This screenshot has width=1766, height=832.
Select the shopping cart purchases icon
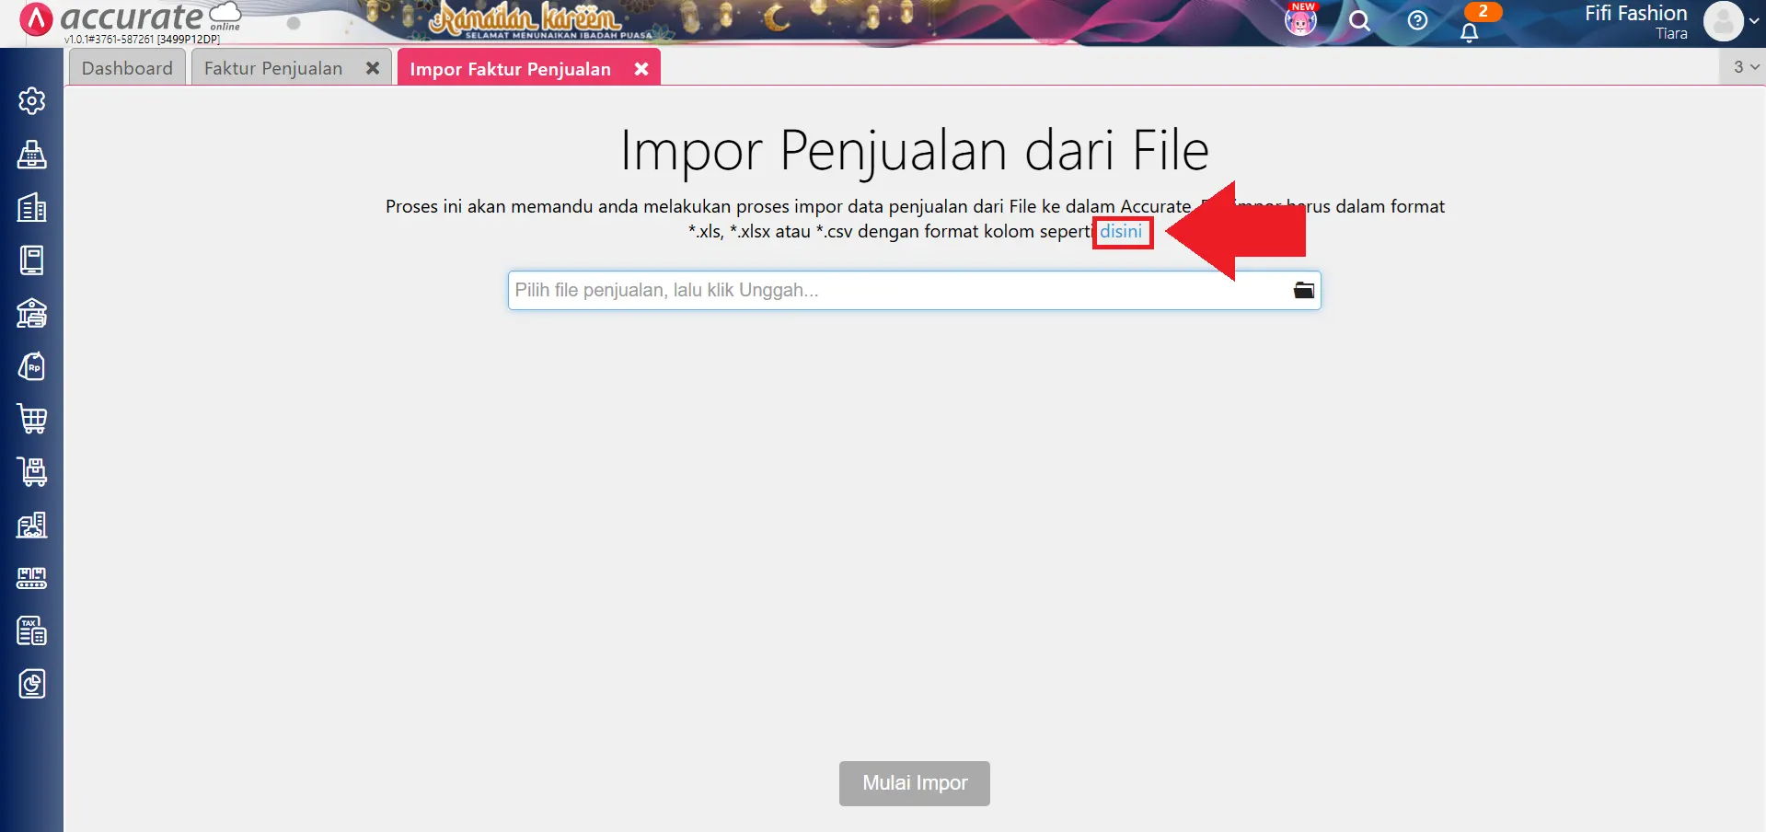pyautogui.click(x=32, y=419)
